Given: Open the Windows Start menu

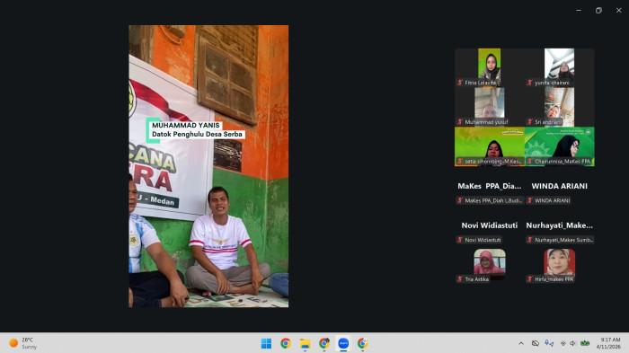Looking at the screenshot, I should 266,343.
